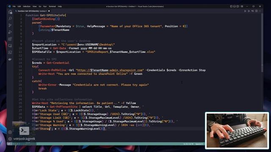
Task: Click the VS Code logo in title bar
Action: (9, 6)
